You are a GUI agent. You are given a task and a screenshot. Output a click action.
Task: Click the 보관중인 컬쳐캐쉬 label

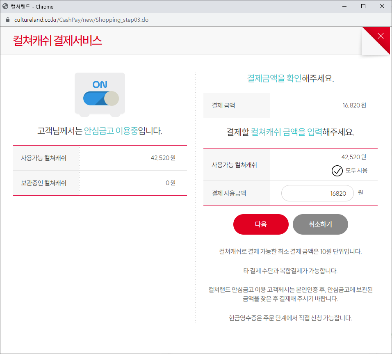pyautogui.click(x=43, y=183)
